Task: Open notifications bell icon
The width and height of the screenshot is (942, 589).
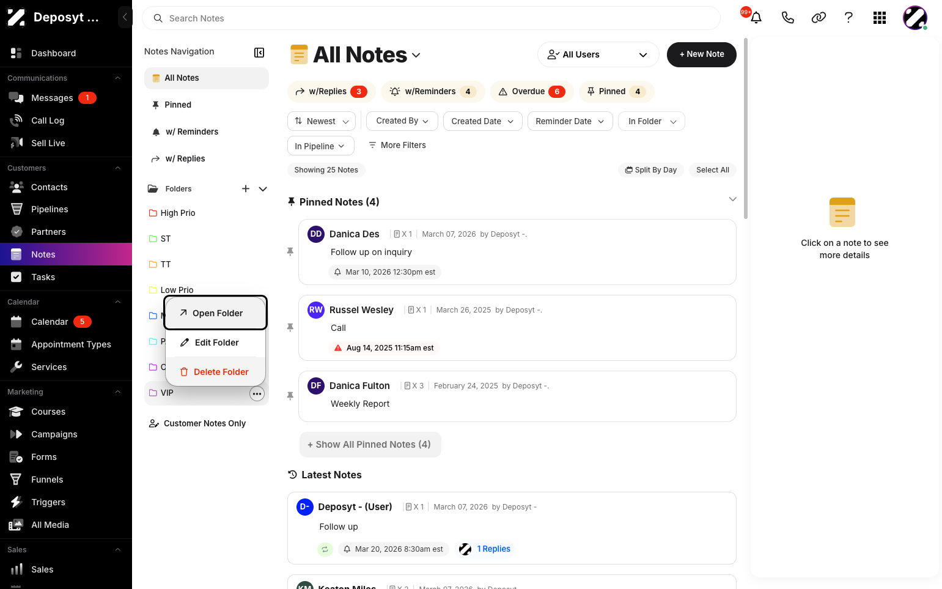Action: pyautogui.click(x=756, y=18)
